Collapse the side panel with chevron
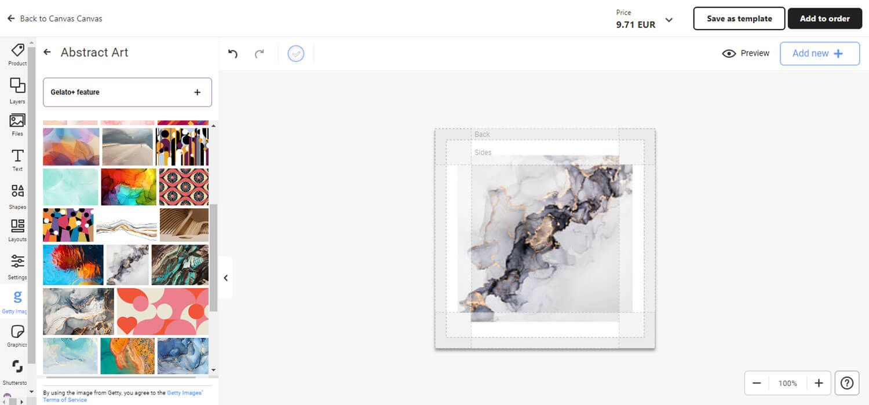 [226, 278]
